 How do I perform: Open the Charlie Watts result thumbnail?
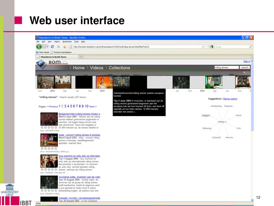pyautogui.click(x=49, y=182)
